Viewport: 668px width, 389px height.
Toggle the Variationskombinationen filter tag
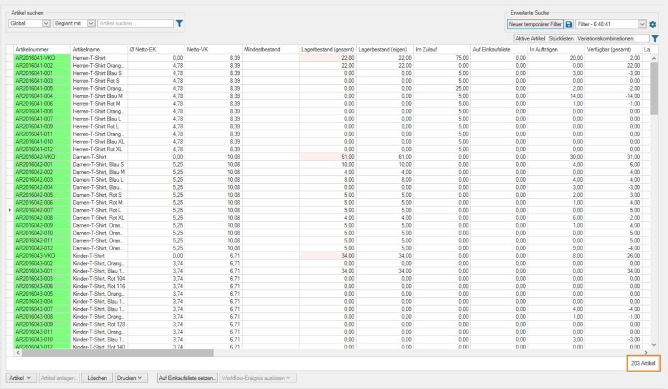click(x=605, y=39)
